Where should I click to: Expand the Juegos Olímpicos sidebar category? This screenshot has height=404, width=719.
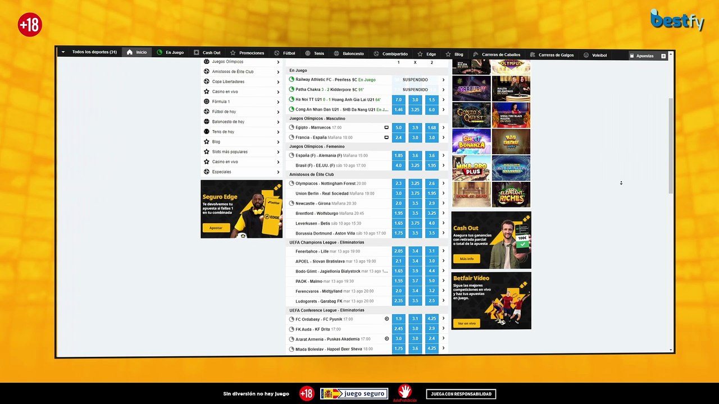[x=278, y=62]
